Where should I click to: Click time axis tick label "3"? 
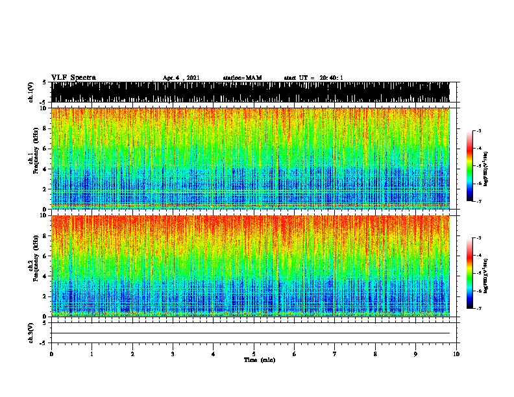click(x=173, y=354)
